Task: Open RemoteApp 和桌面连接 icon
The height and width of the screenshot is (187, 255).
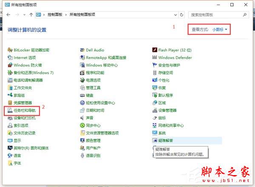Action: click(82, 57)
